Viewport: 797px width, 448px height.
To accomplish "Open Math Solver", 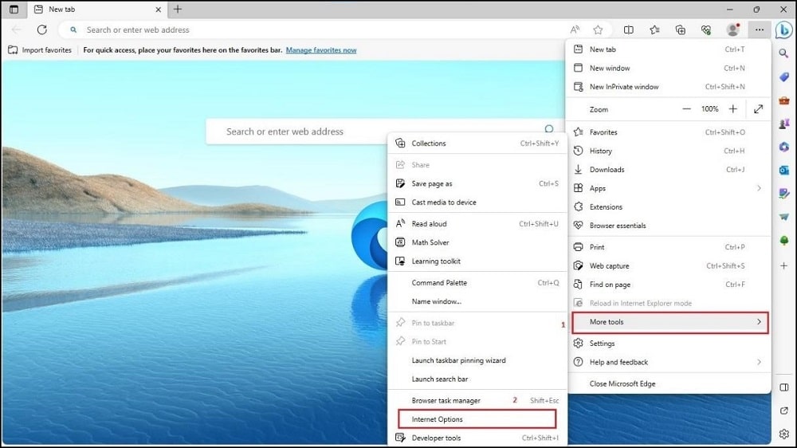I will click(477, 242).
